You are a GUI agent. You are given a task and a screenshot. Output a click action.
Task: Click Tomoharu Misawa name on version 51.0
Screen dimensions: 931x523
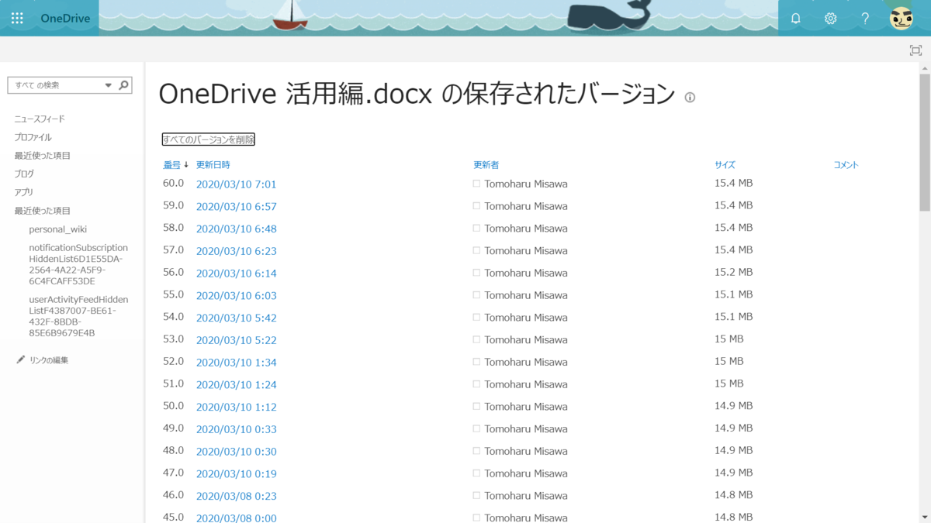[526, 384]
